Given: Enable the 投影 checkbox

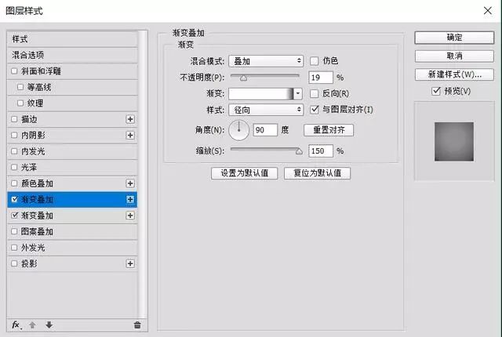Looking at the screenshot, I should point(14,264).
